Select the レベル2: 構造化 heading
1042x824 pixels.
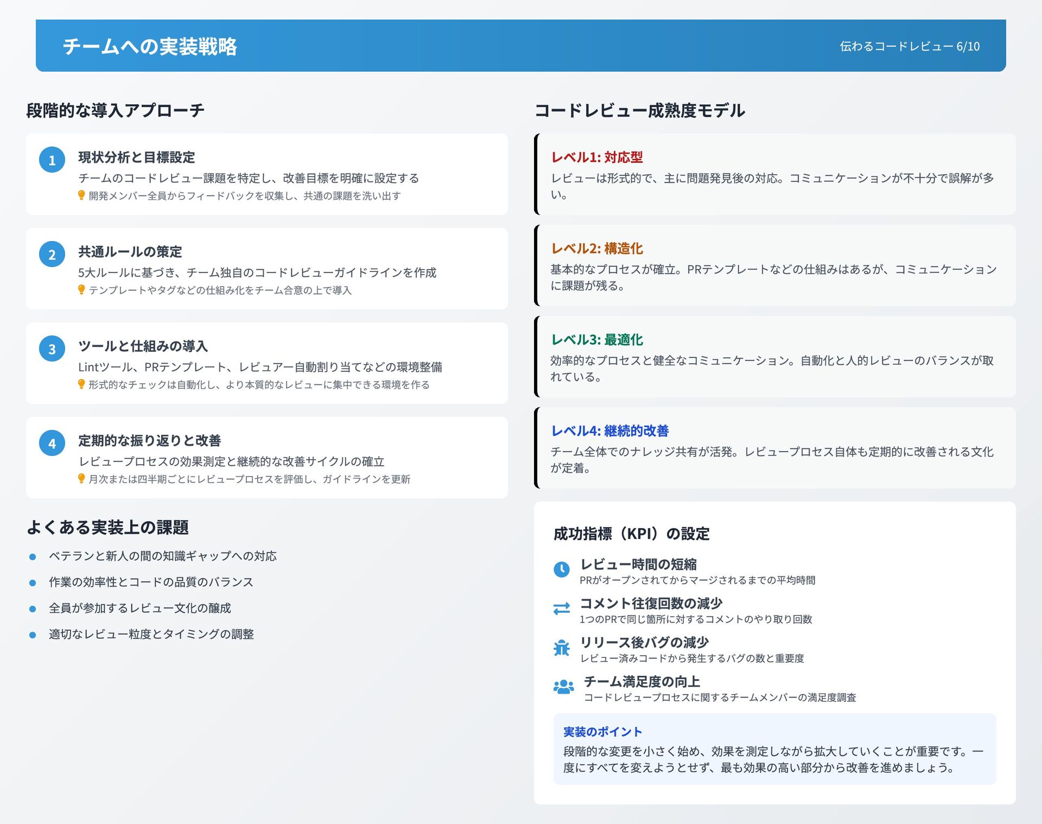coord(597,249)
